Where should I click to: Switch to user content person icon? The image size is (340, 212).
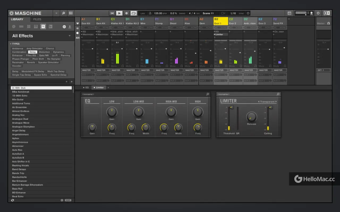click(70, 27)
